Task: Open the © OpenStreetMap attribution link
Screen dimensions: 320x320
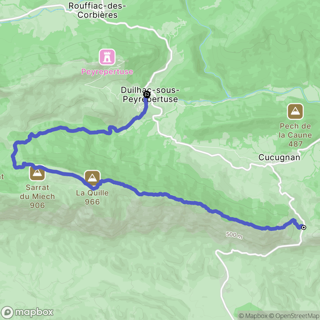Action: click(294, 316)
